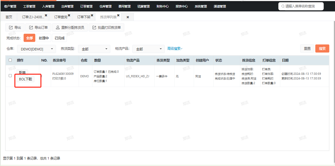Open 财务中心 menu
The image size is (335, 166).
163,6
